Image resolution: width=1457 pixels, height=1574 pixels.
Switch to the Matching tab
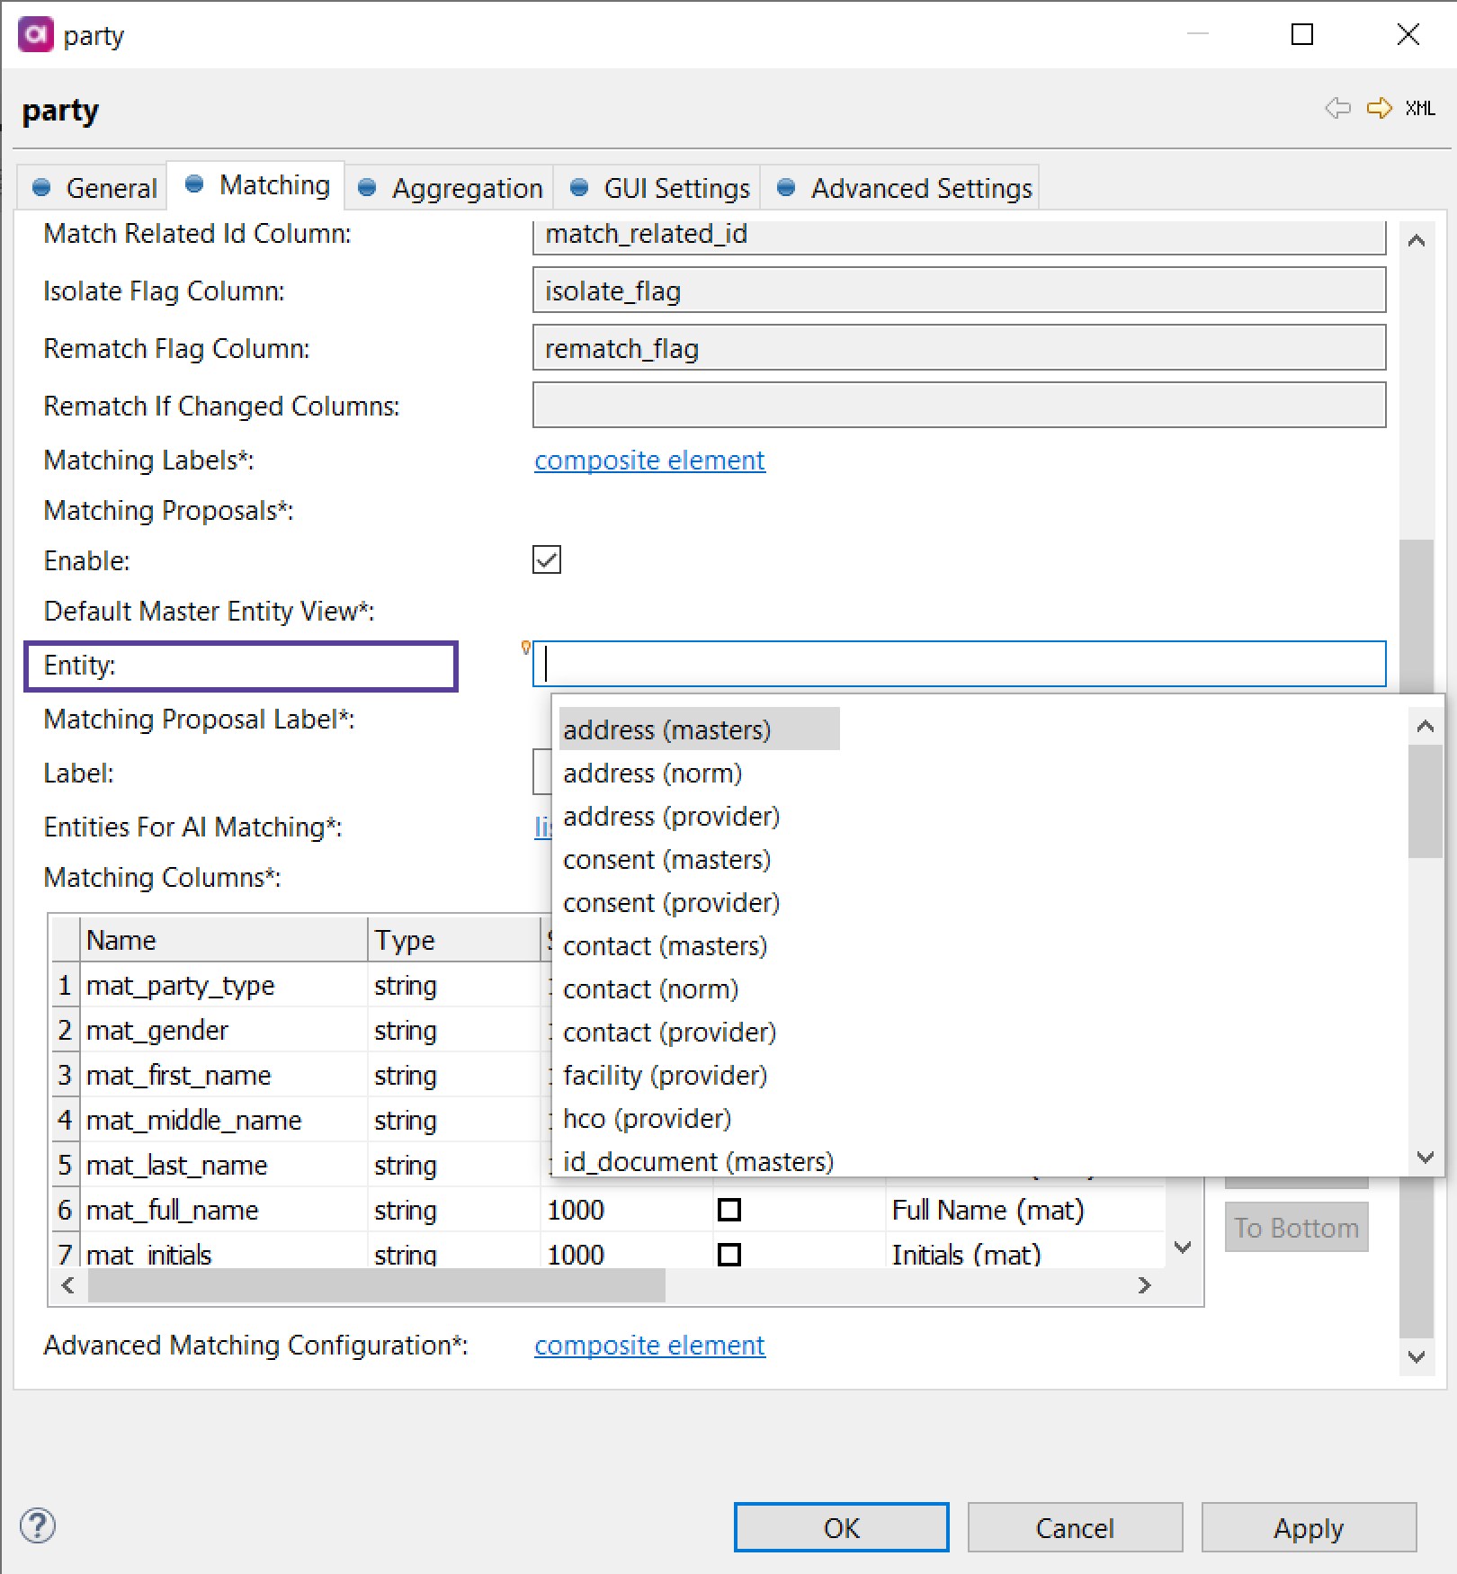click(257, 184)
